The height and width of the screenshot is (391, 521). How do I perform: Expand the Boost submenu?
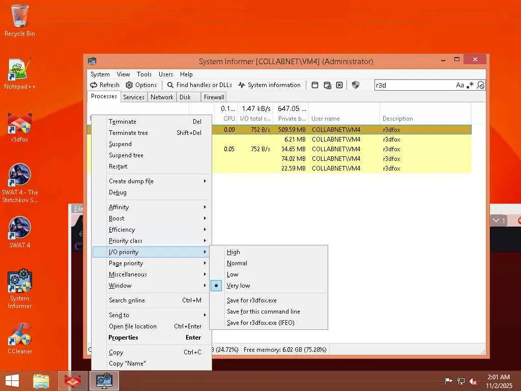pos(152,218)
